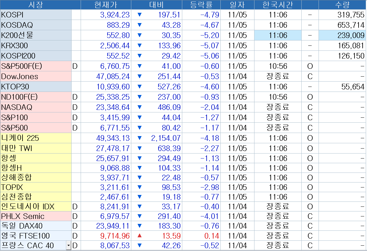Image resolution: width=367 pixels, height=251 pixels.
Task: Select the 항셍H index row name
Action: 36,168
